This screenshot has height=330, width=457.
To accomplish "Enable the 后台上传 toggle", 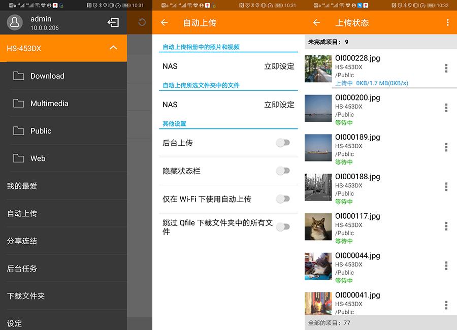I will click(283, 143).
